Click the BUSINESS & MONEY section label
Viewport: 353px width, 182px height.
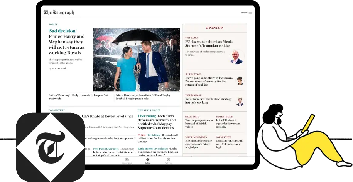(x=149, y=110)
